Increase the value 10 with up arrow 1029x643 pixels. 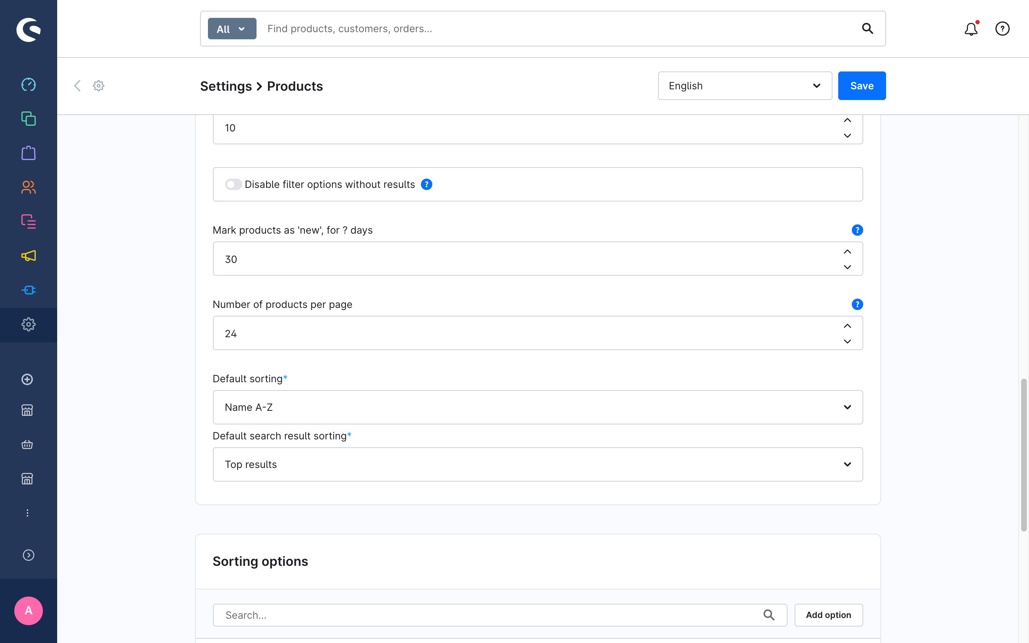coord(847,120)
